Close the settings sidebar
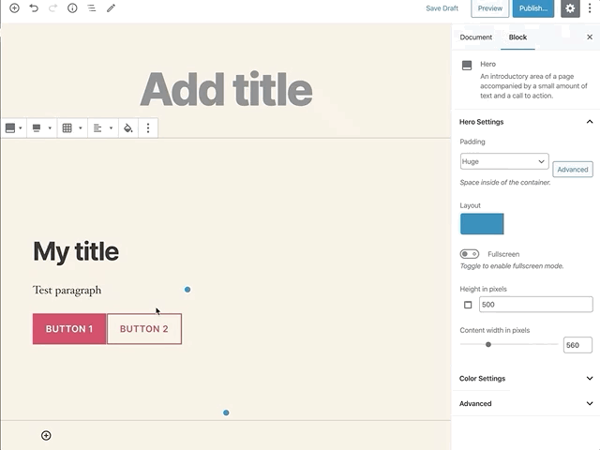Image resolution: width=600 pixels, height=450 pixels. click(590, 37)
